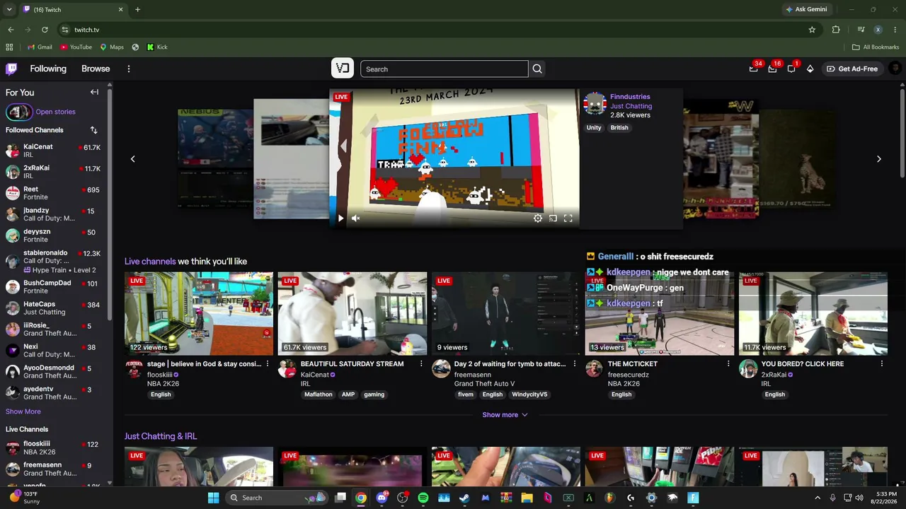Open the Browse tab
This screenshot has width=906, height=509.
click(96, 69)
